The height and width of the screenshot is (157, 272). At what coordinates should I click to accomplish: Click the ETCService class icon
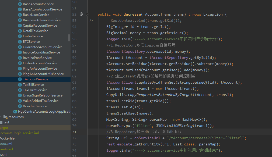point(20,42)
